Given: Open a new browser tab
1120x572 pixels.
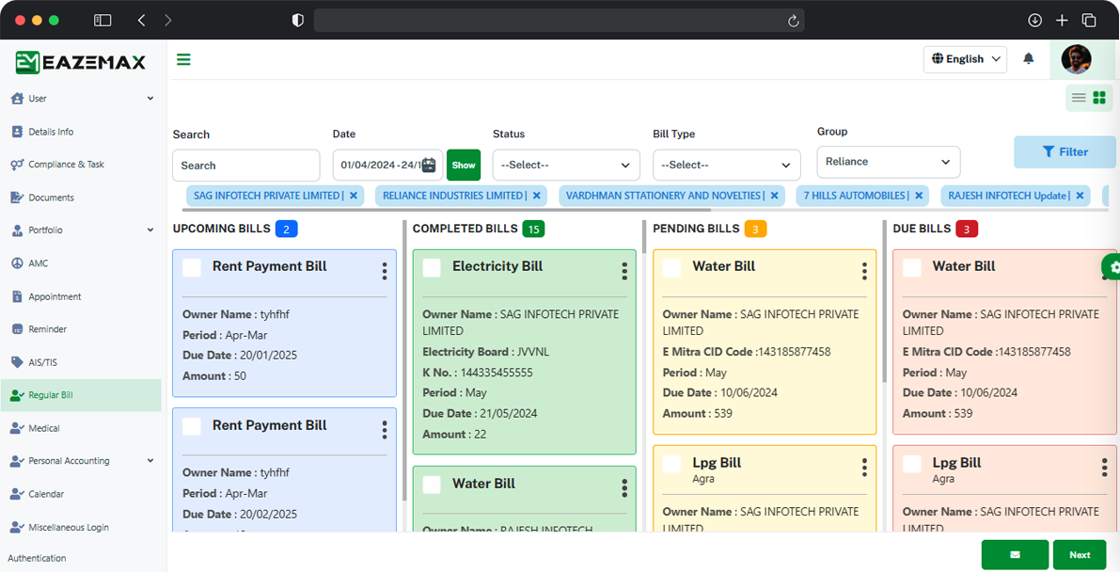Looking at the screenshot, I should (1062, 20).
